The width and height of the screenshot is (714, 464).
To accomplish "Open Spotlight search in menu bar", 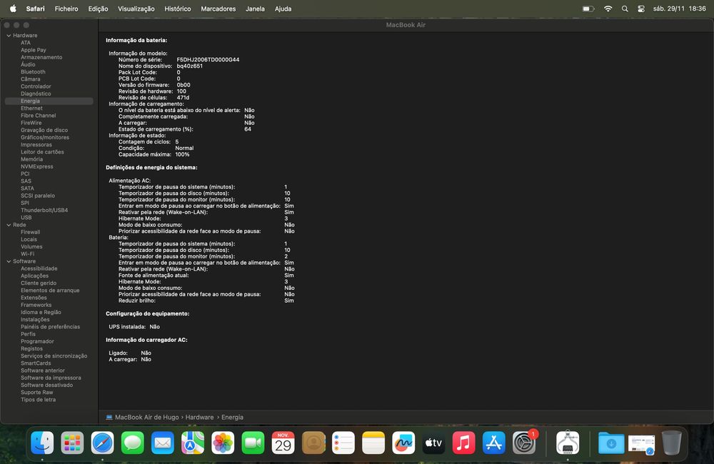I will click(625, 9).
